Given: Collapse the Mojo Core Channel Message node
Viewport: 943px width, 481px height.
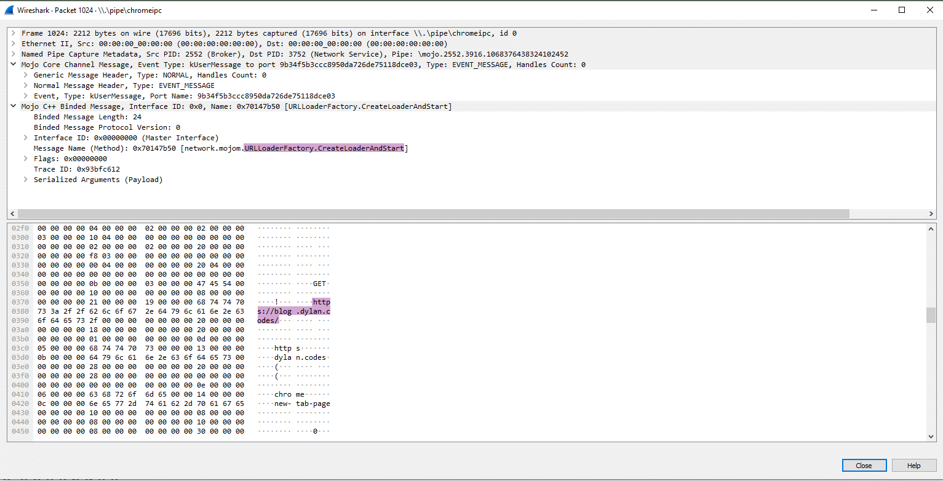Looking at the screenshot, I should [x=12, y=64].
